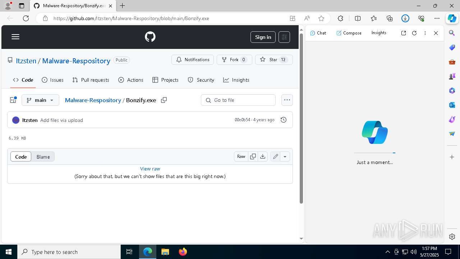
Task: Open Downloads icon in toolbar
Action: coord(405,18)
